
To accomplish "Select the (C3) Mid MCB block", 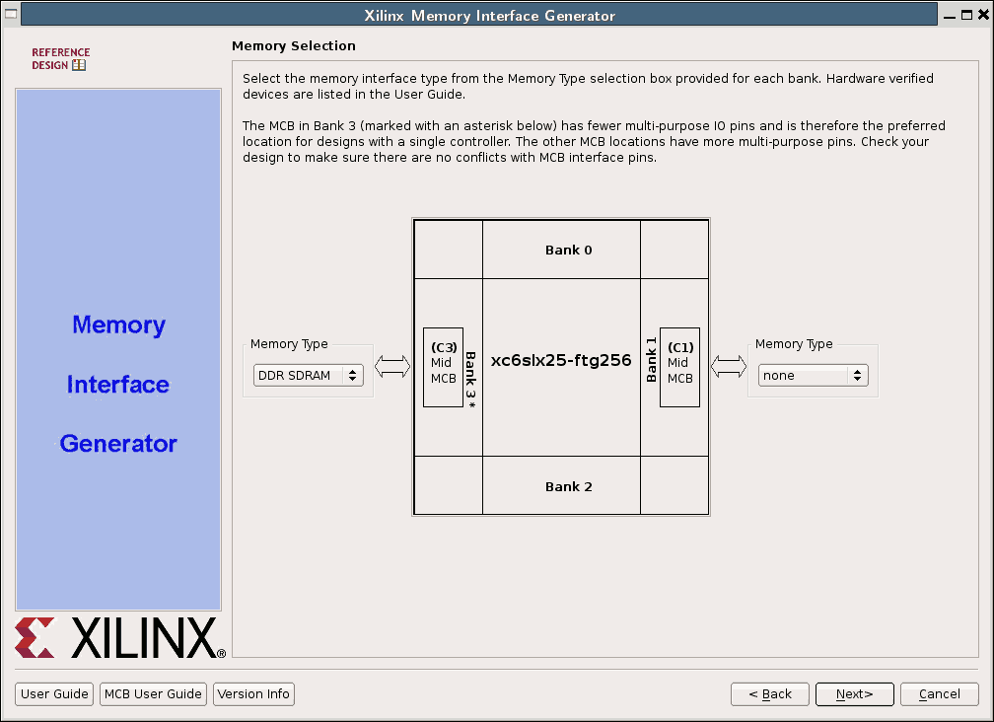I will pyautogui.click(x=443, y=367).
